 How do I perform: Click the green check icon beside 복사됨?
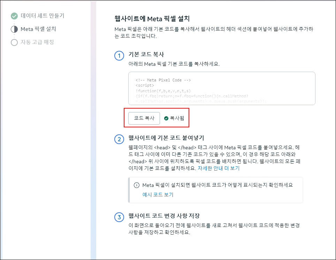tap(166, 118)
